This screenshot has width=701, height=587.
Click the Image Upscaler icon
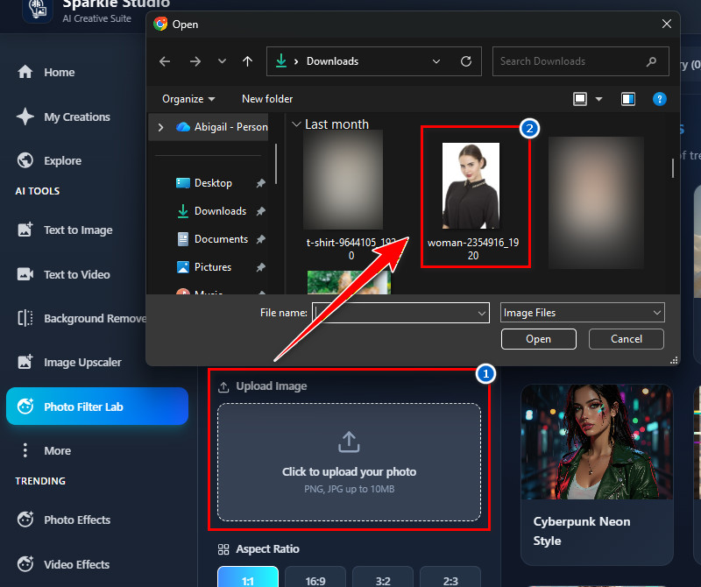(x=25, y=362)
